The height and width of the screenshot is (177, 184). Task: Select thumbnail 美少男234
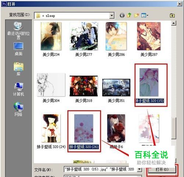point(51,36)
